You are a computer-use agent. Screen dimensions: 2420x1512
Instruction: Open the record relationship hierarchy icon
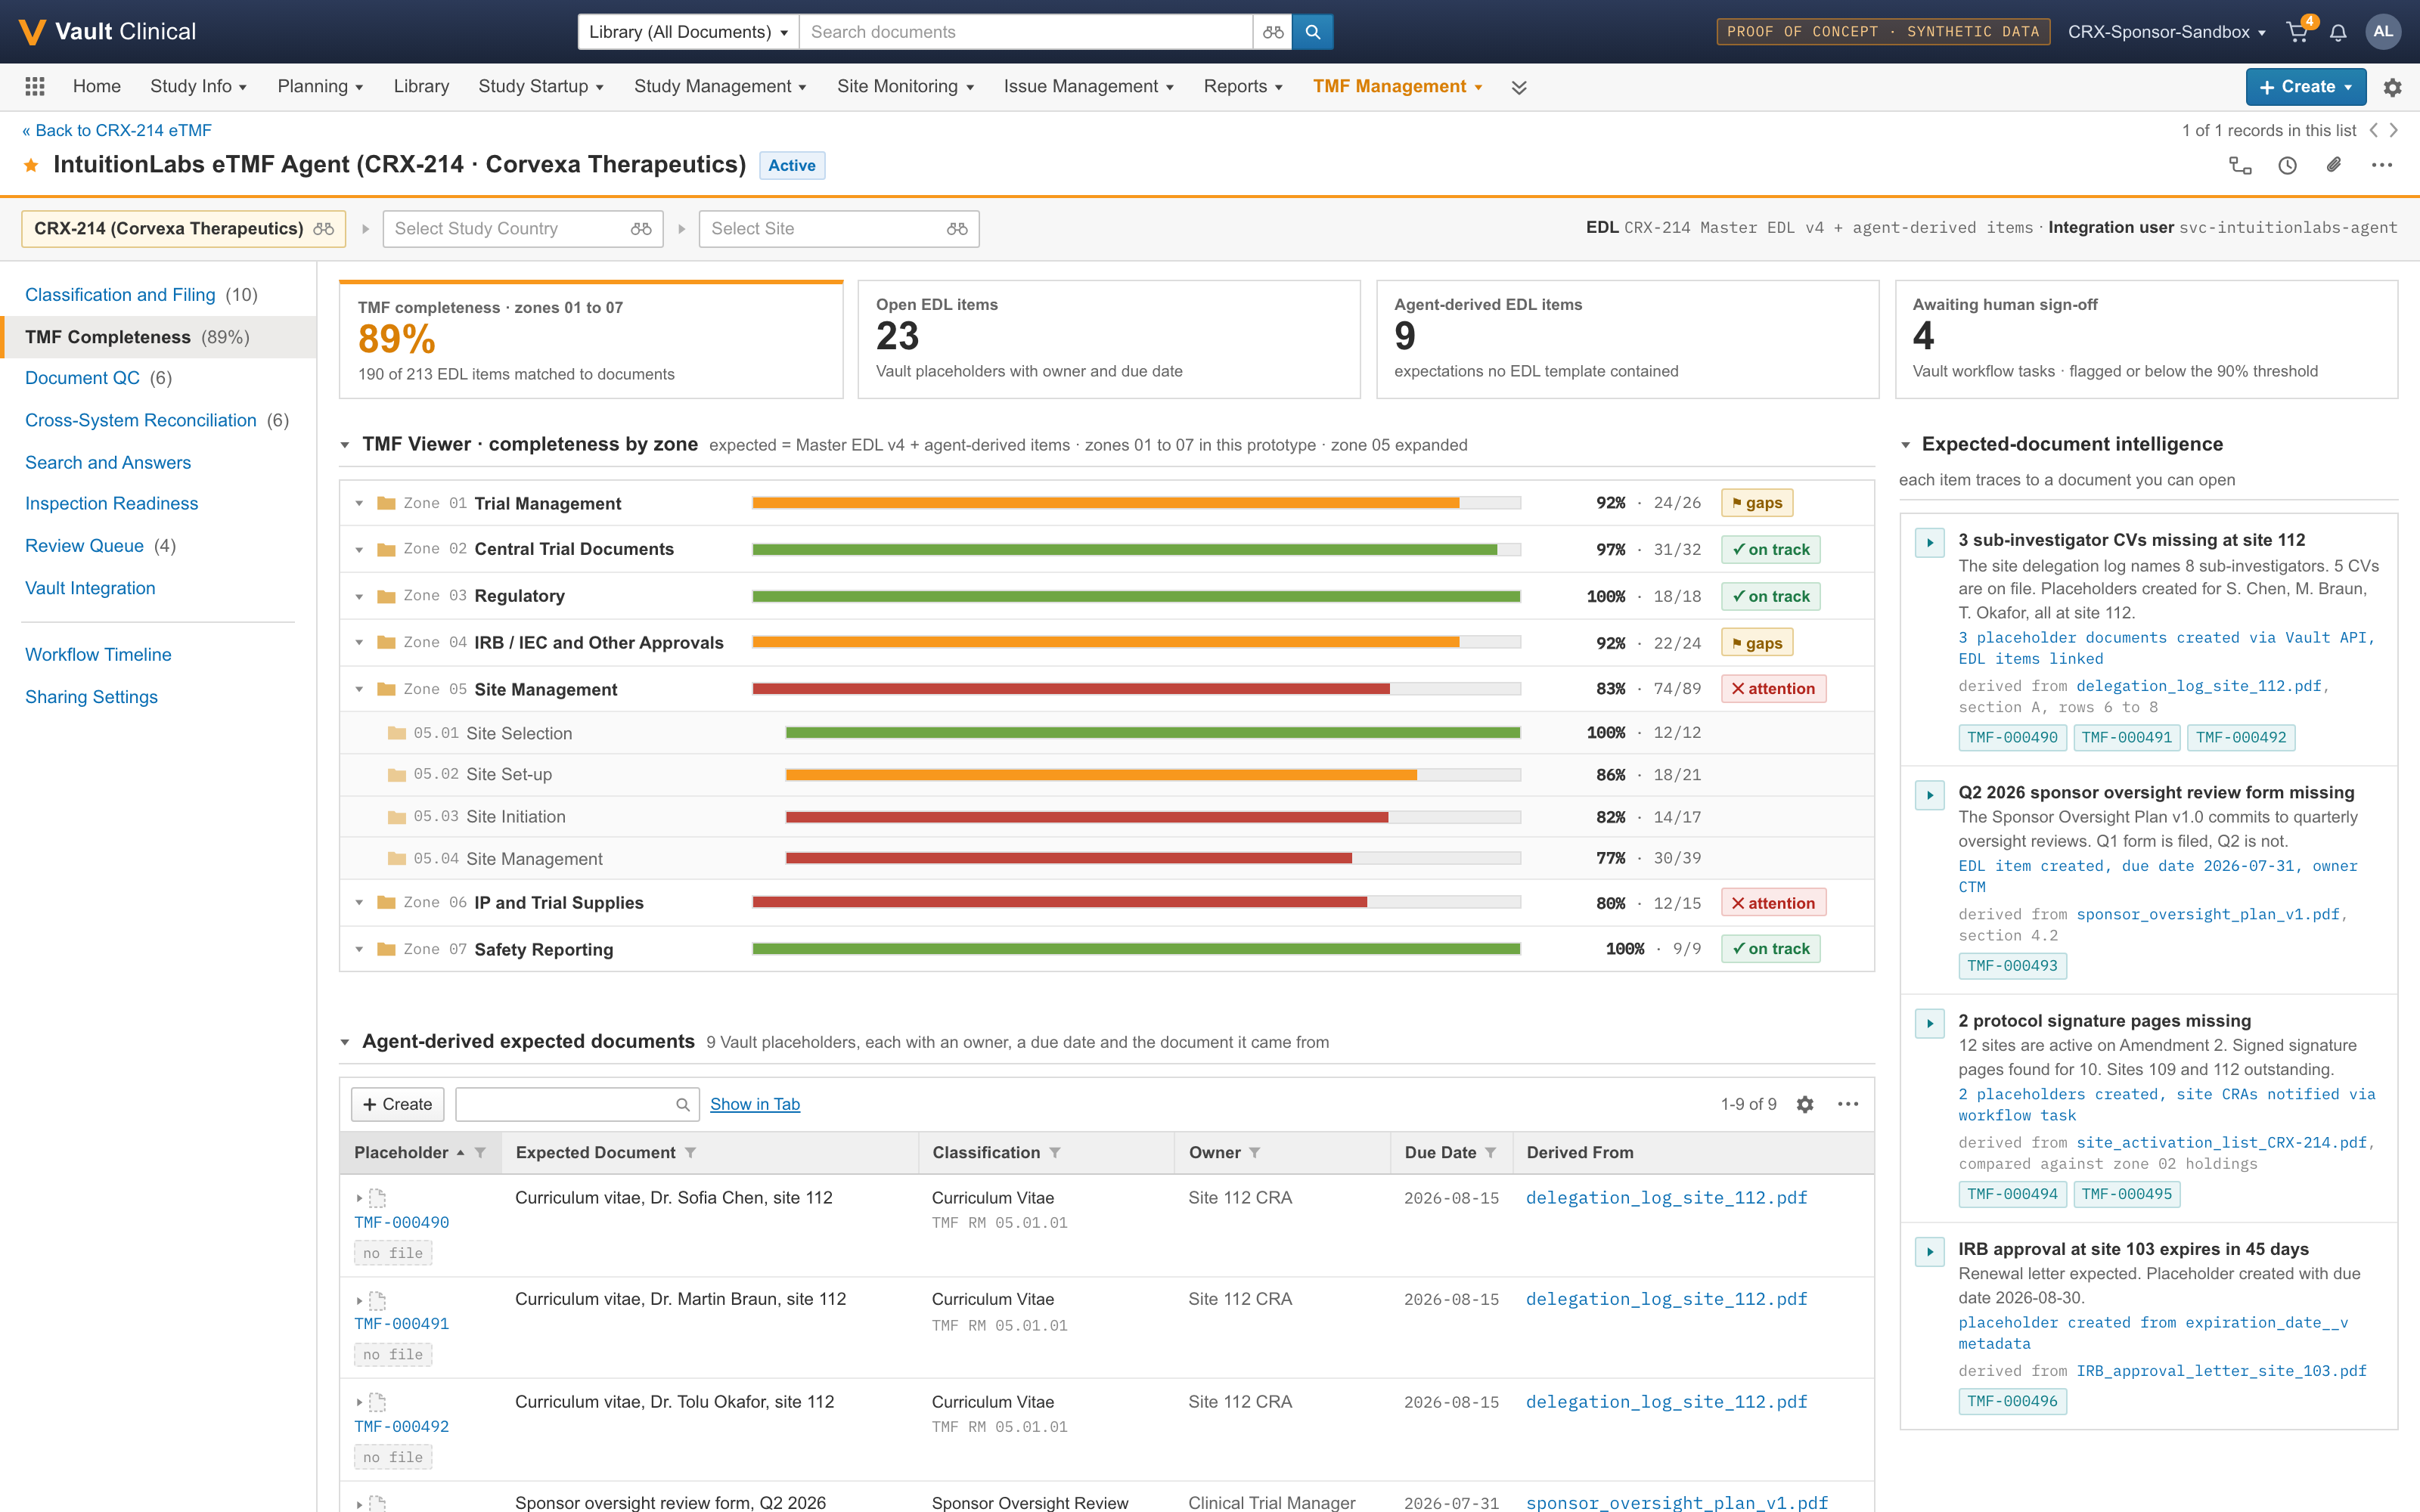[2241, 165]
